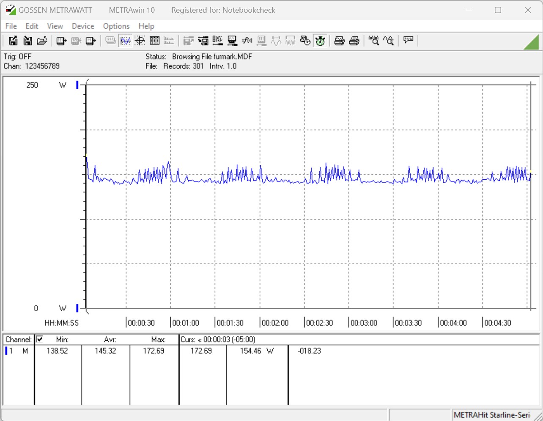The height and width of the screenshot is (421, 543).
Task: Open the f(x) math function icon
Action: 247,41
